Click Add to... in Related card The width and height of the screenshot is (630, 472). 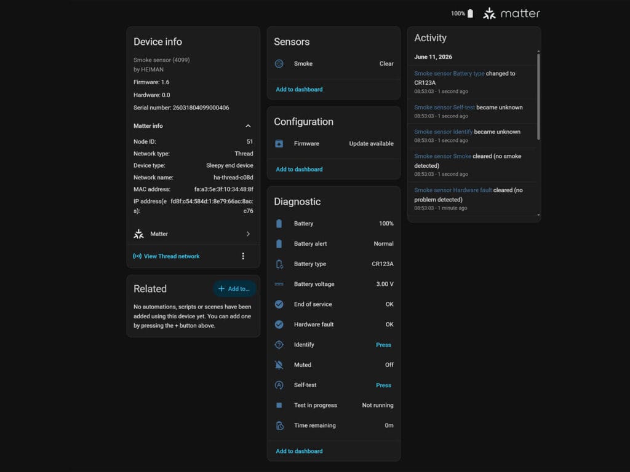(x=234, y=289)
